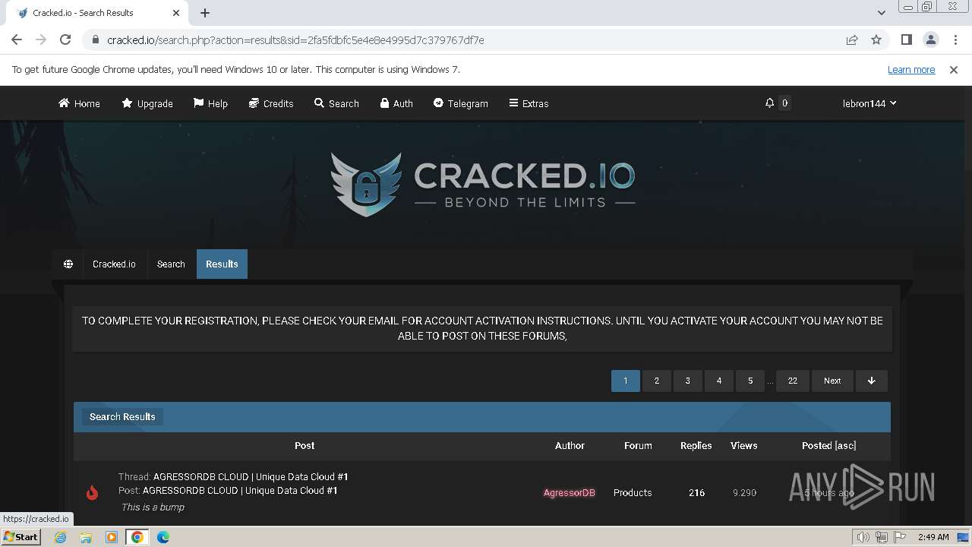The width and height of the screenshot is (972, 547).
Task: Click the 216 replies count
Action: (x=696, y=493)
